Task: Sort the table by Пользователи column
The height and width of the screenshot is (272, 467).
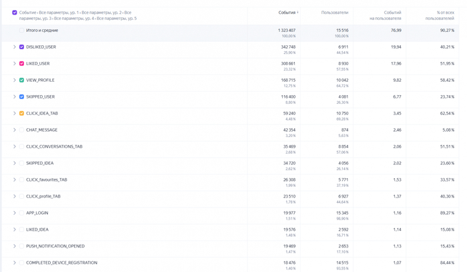Action: [x=334, y=13]
